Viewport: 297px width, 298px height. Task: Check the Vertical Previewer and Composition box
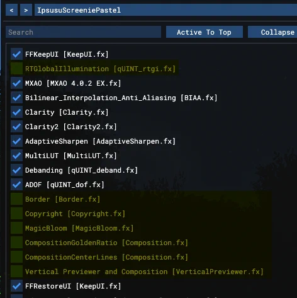pyautogui.click(x=16, y=272)
